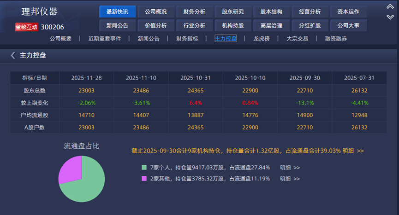Click the back arrow beside 主力控盘
The image size is (399, 215).
click(13, 55)
